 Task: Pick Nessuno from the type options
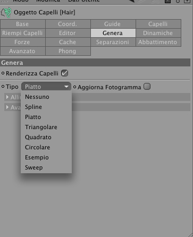(37, 97)
